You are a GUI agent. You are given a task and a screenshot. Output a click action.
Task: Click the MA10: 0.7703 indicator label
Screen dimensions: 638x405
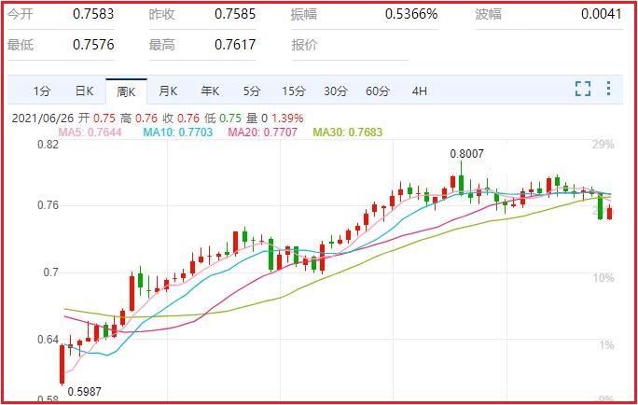[x=178, y=132]
